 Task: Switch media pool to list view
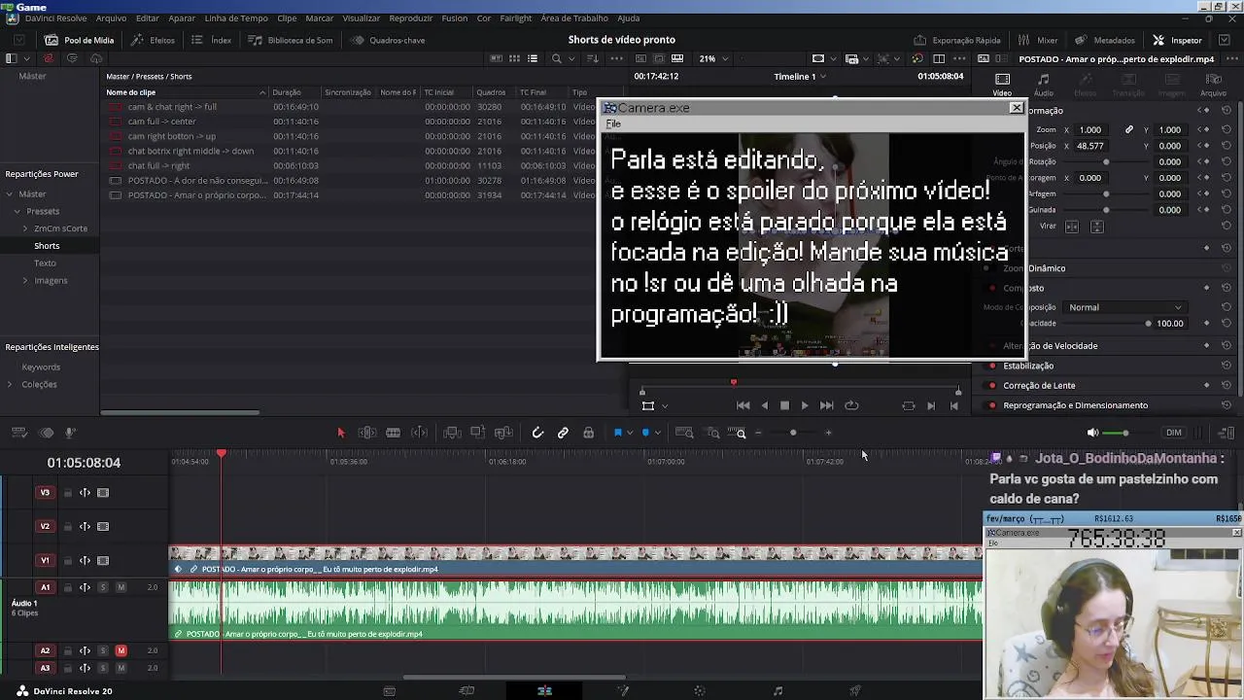tap(533, 58)
